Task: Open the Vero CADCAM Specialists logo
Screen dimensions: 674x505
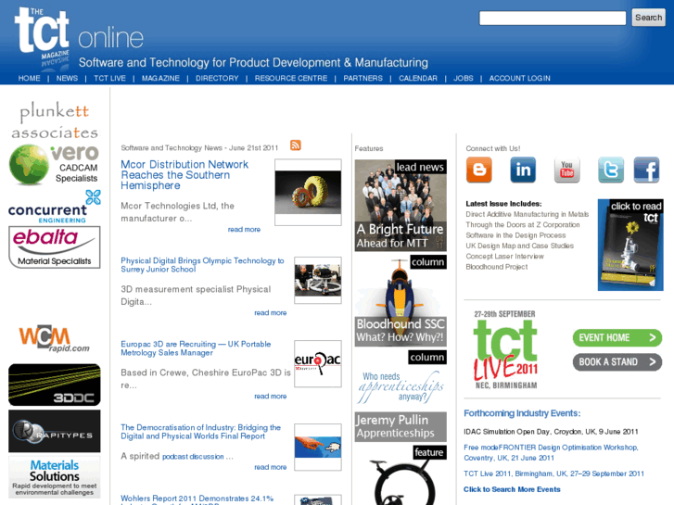Action: coord(54,164)
